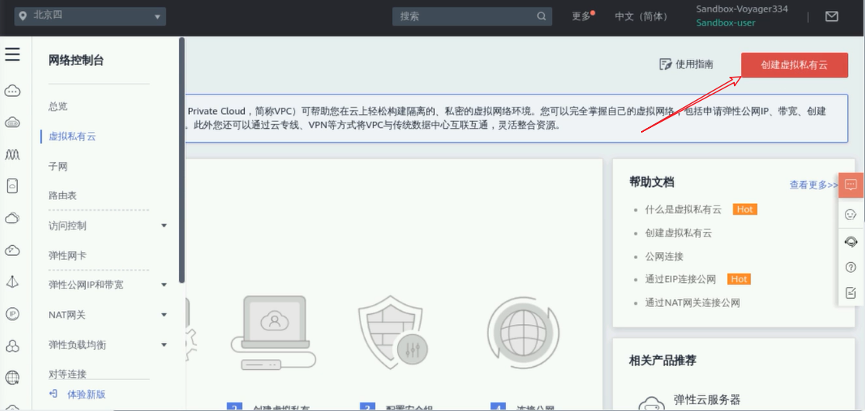
Task: Open the 北京四 region dropdown
Action: (x=91, y=16)
